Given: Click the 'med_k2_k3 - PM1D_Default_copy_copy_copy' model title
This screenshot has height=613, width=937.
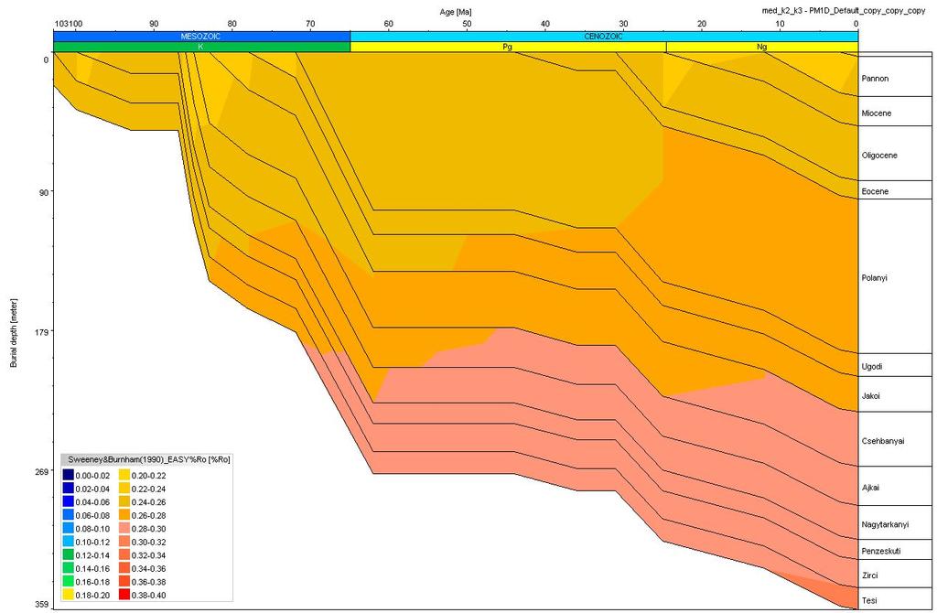Looking at the screenshot, I should click(843, 11).
